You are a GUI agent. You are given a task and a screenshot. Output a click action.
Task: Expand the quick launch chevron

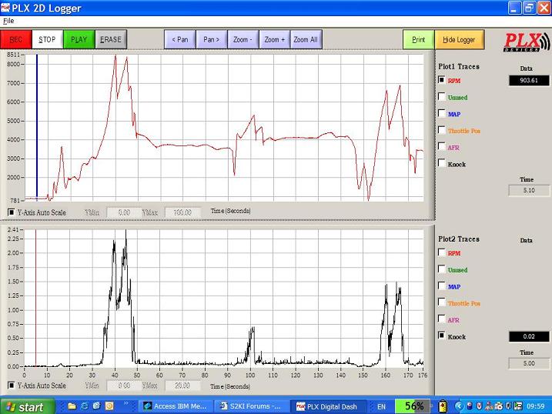pos(126,404)
